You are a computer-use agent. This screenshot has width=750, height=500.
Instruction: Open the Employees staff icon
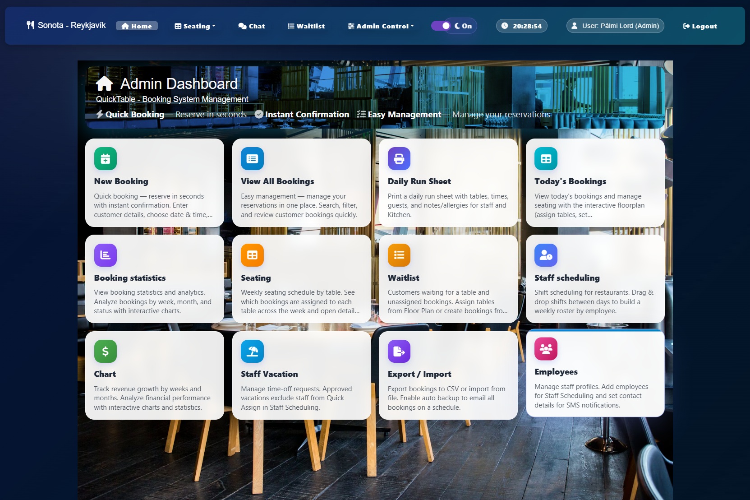(x=546, y=348)
